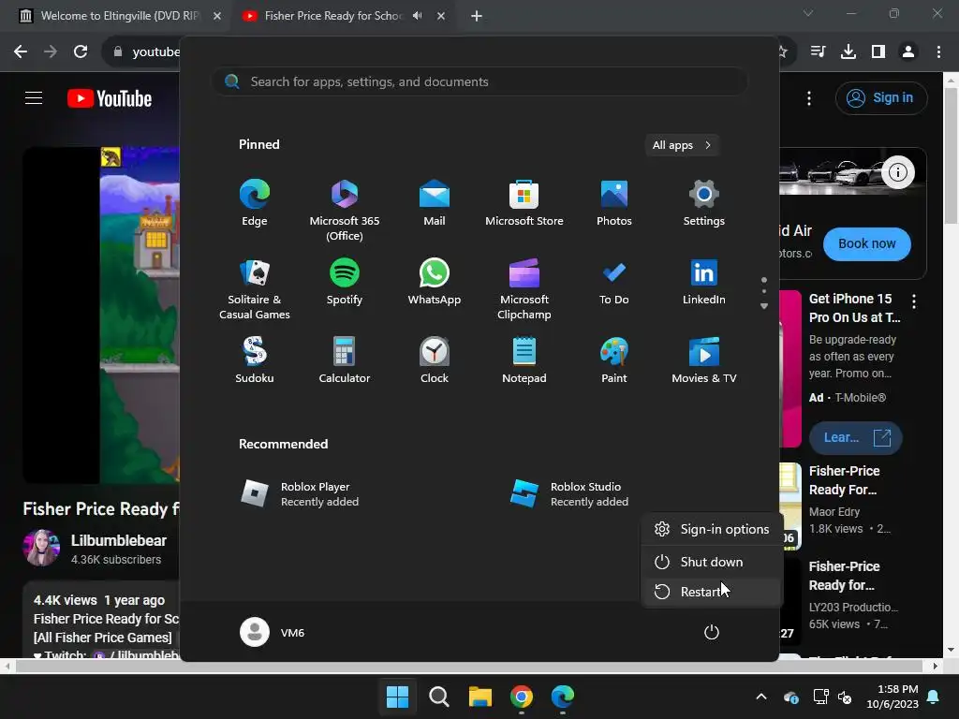959x719 pixels.
Task: Open iPhone 15 ad options menu
Action: coord(914,301)
